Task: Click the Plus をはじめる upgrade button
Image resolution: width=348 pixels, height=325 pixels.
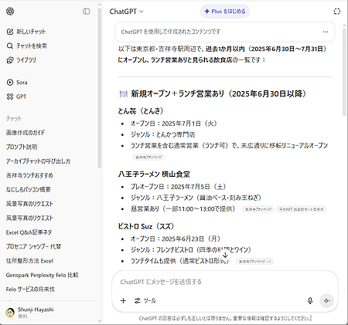Action: coord(225,12)
